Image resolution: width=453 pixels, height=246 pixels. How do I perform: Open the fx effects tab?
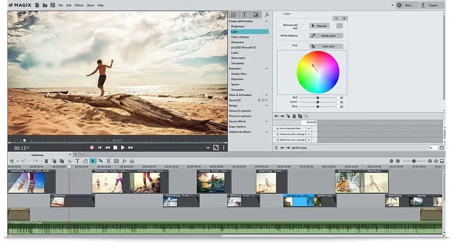(x=267, y=15)
